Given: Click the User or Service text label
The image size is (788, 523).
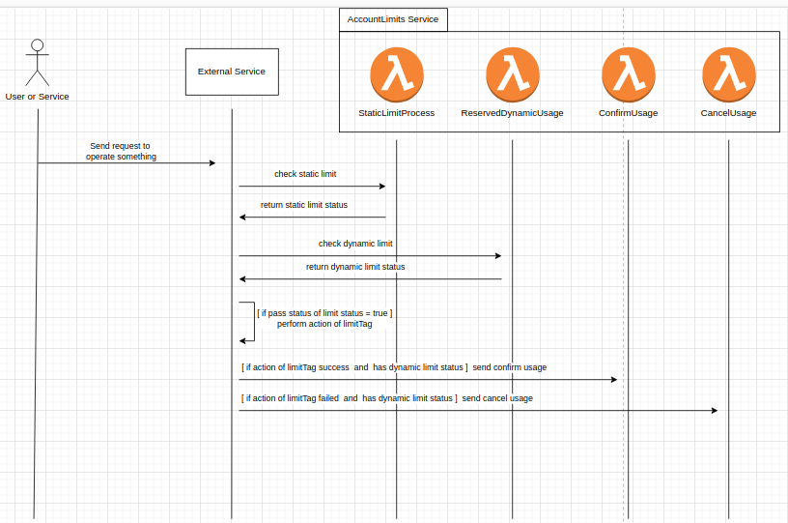Looking at the screenshot, I should [38, 97].
